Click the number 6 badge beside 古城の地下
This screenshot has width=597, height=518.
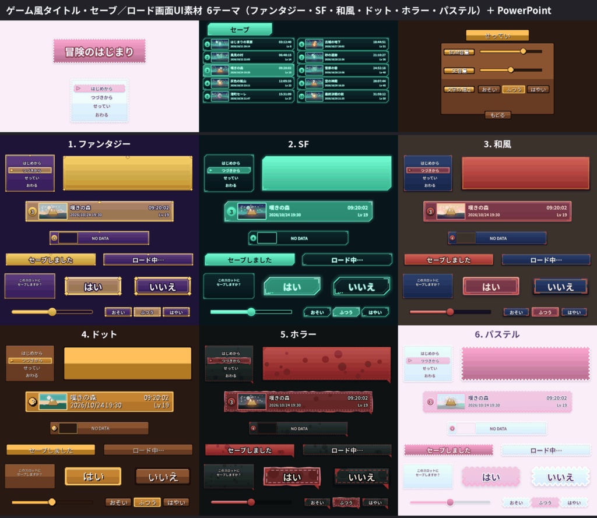click(301, 44)
